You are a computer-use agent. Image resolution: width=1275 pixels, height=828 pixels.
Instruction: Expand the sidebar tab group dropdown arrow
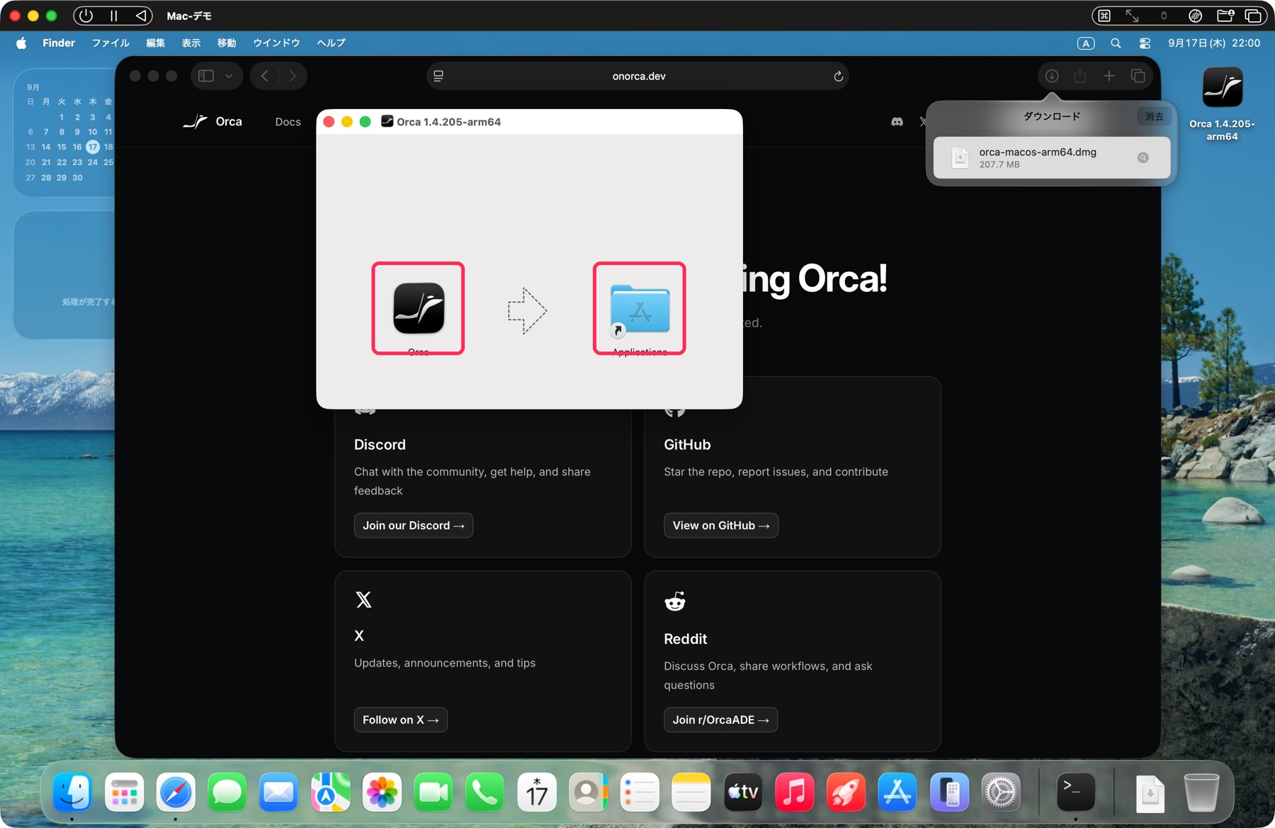click(x=229, y=76)
